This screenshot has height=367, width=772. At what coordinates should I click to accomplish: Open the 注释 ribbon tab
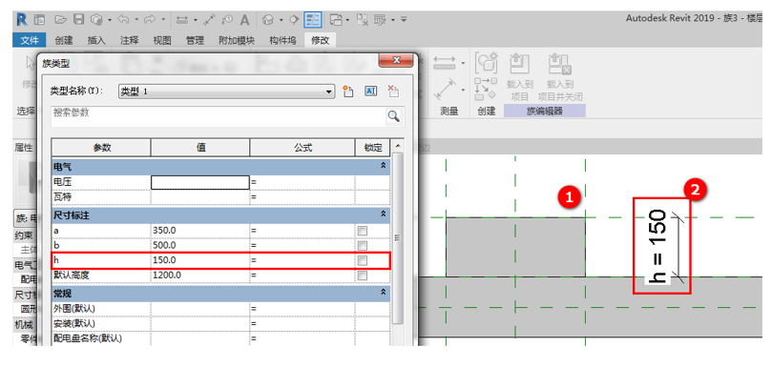[x=129, y=40]
